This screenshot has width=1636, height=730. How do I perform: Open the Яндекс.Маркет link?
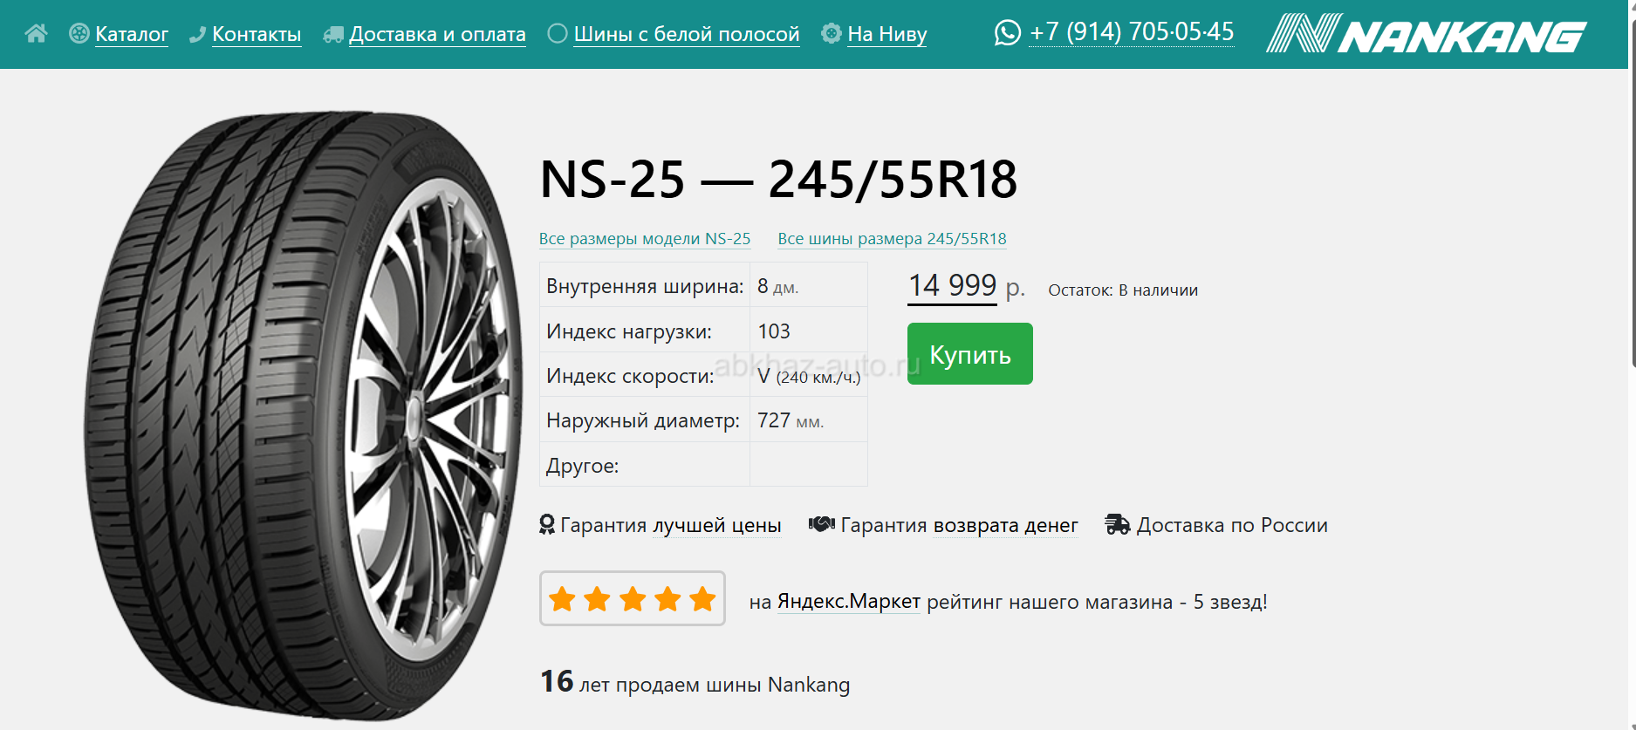[848, 602]
